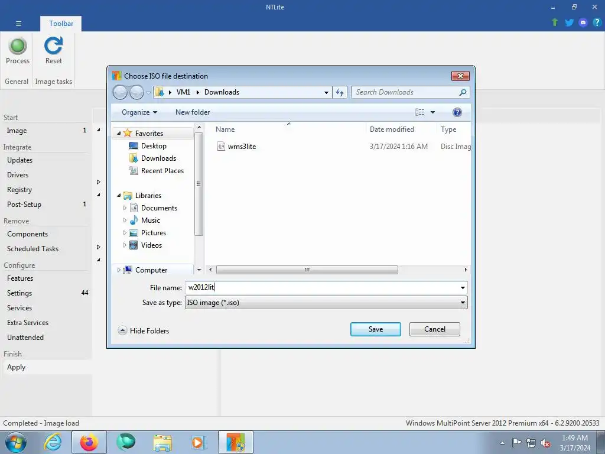Viewport: 605px width, 454px height.
Task: Click the dialog Forward navigation button
Action: [136, 92]
